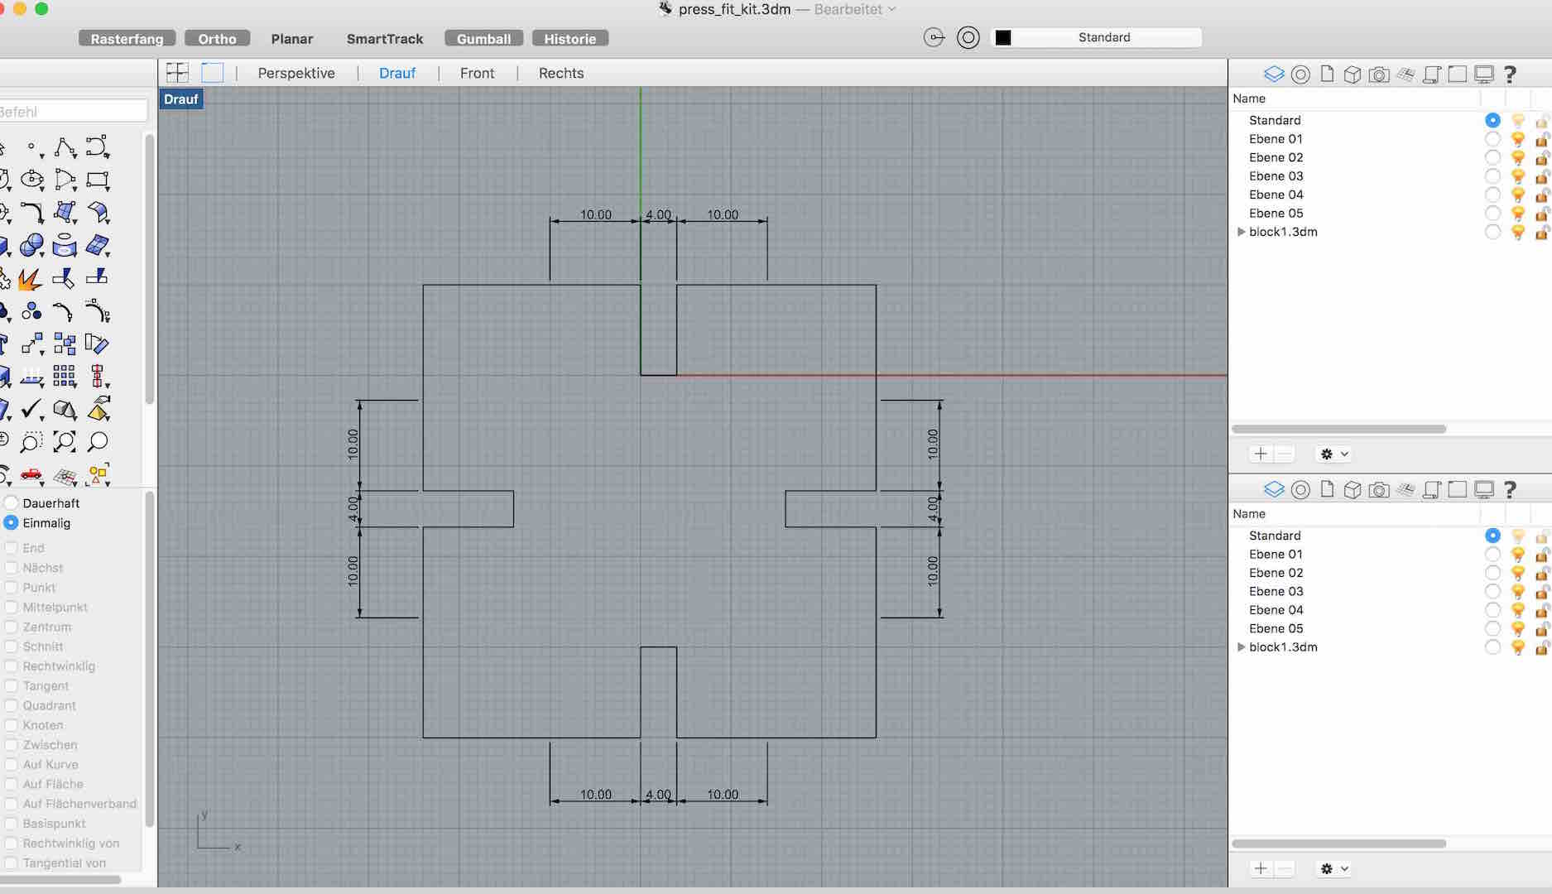Open camera icon in upper panel
The width and height of the screenshot is (1552, 894).
point(1379,74)
